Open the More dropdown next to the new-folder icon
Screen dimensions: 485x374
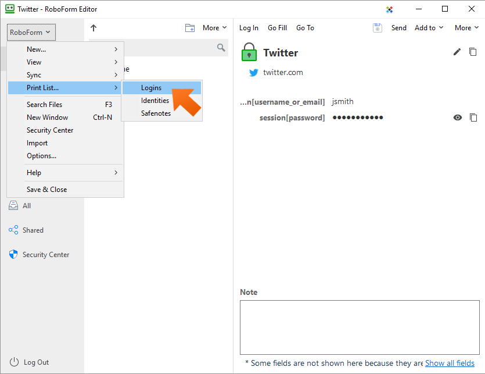[215, 28]
